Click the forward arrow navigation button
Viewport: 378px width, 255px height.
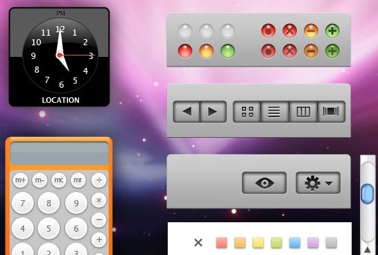pos(213,112)
